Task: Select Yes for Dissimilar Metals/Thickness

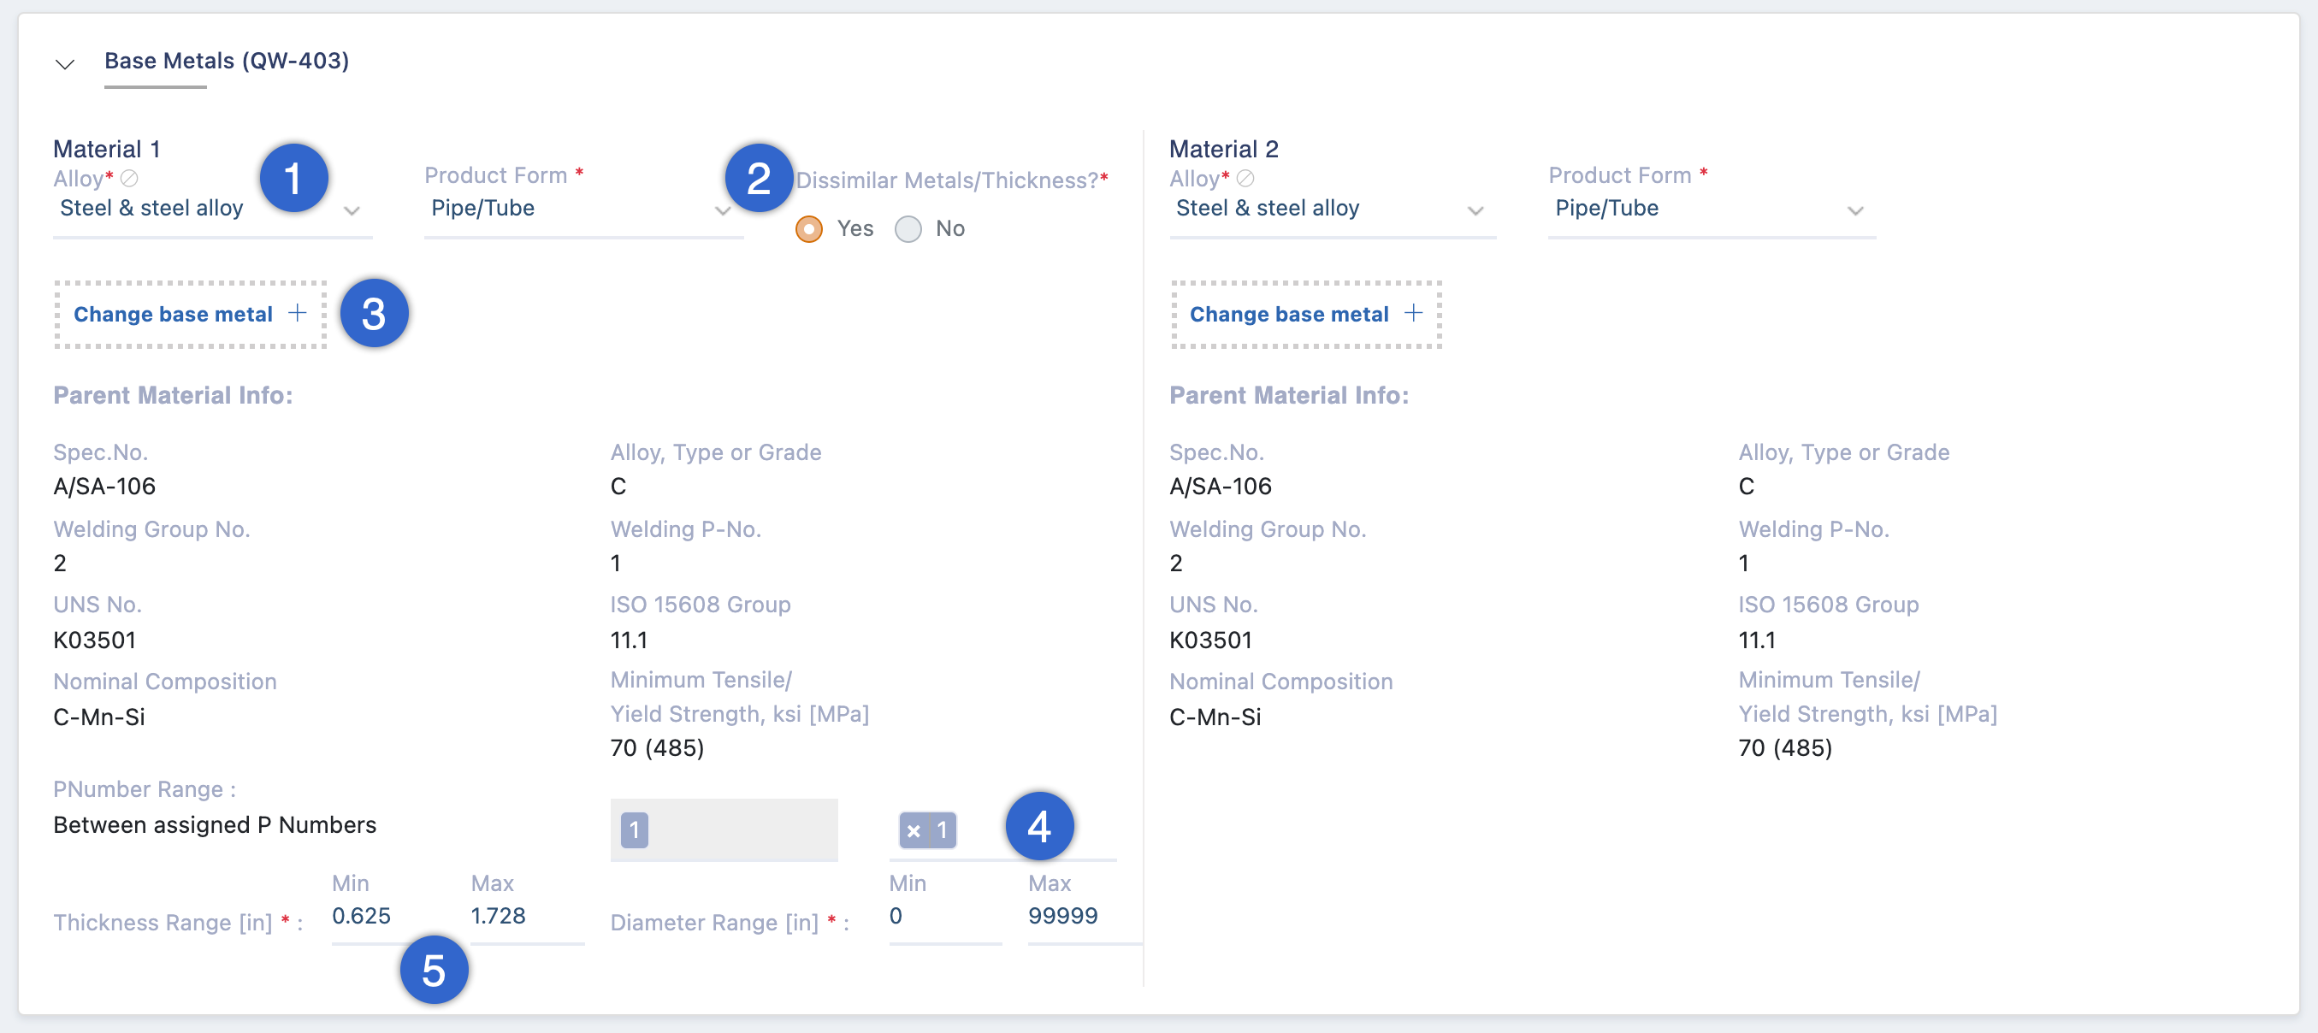Action: [809, 229]
